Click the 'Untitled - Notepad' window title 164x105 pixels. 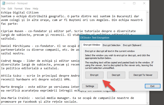point(17,3)
